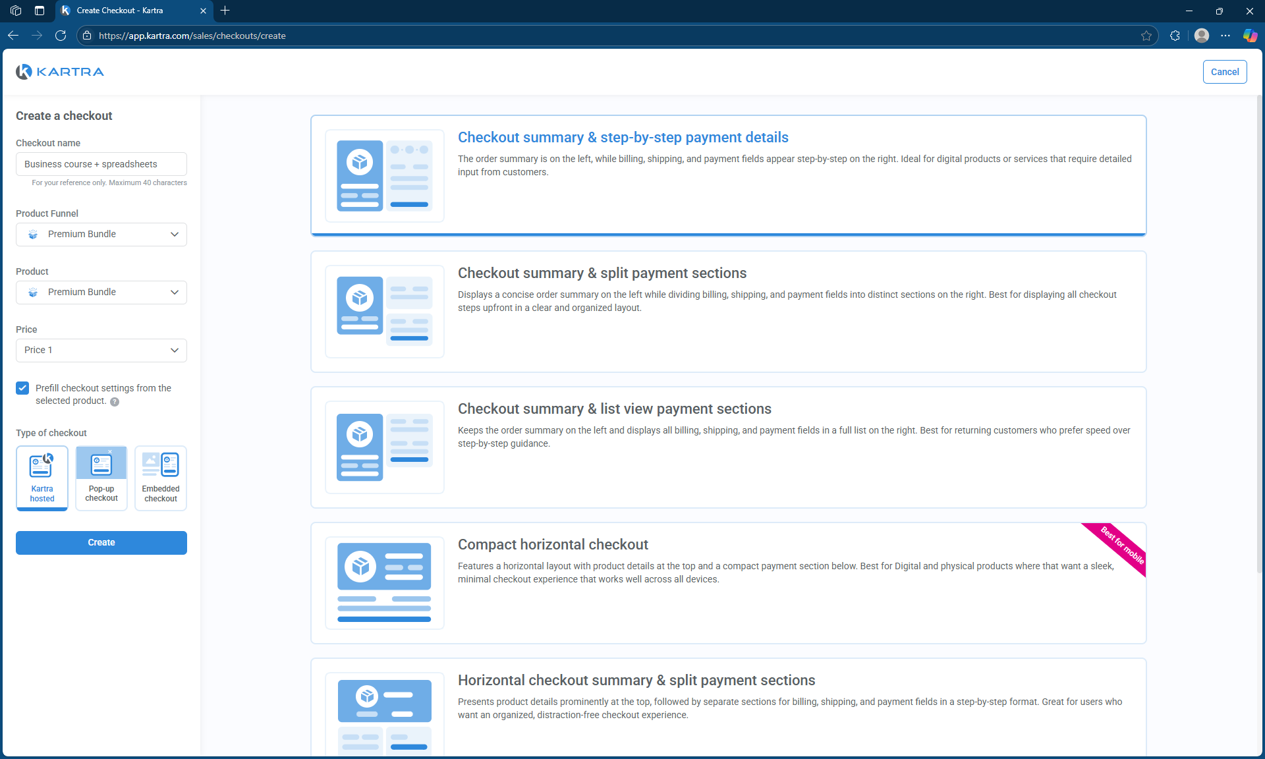Open a new browser tab
The height and width of the screenshot is (759, 1265).
coord(225,11)
